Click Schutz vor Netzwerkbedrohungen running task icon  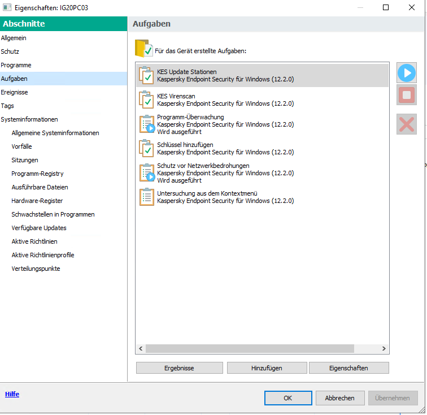[147, 173]
